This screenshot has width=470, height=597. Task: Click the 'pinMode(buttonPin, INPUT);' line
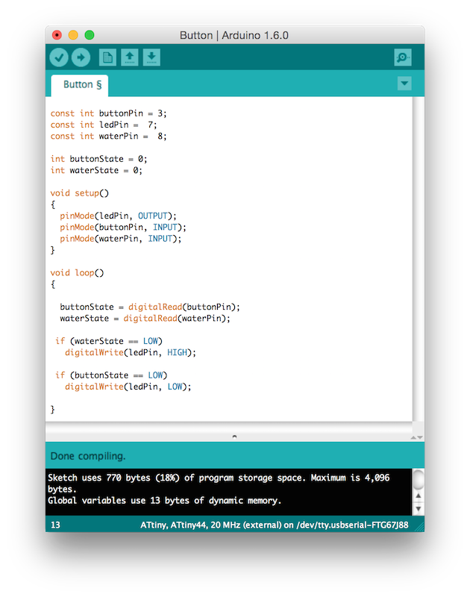point(123,228)
